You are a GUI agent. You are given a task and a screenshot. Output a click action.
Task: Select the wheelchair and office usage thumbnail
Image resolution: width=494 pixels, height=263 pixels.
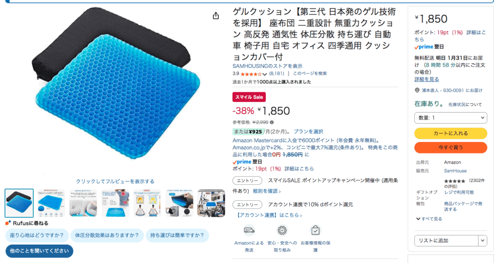(x=211, y=203)
